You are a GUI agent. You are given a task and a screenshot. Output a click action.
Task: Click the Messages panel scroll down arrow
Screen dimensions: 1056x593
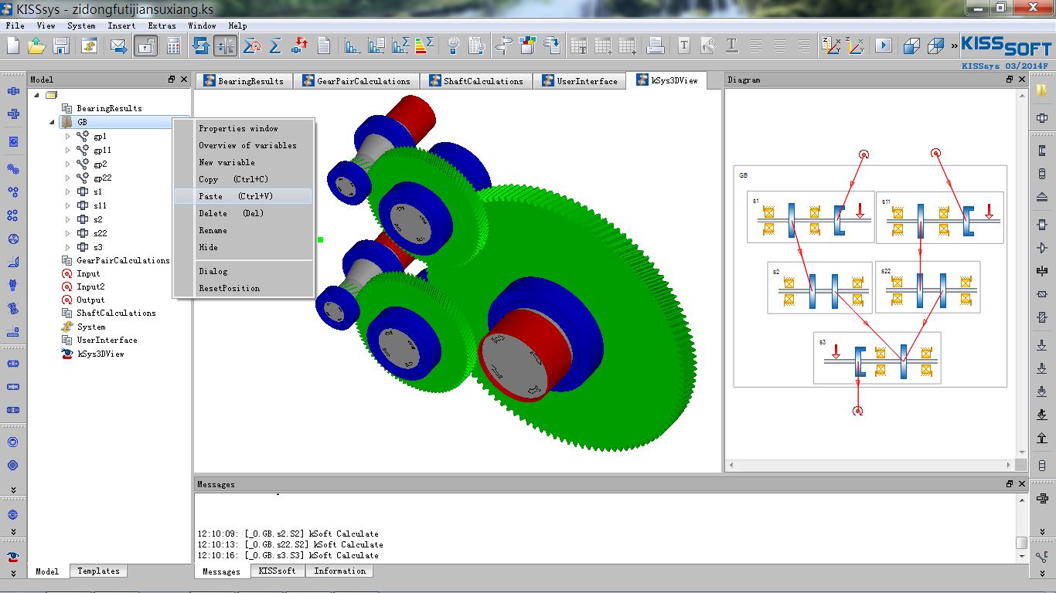(x=1022, y=556)
